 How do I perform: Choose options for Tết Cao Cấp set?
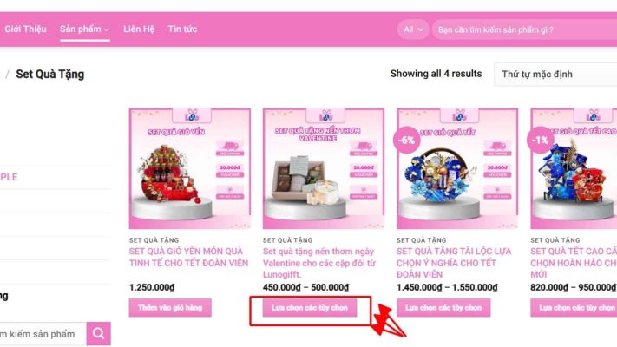pyautogui.click(x=574, y=308)
